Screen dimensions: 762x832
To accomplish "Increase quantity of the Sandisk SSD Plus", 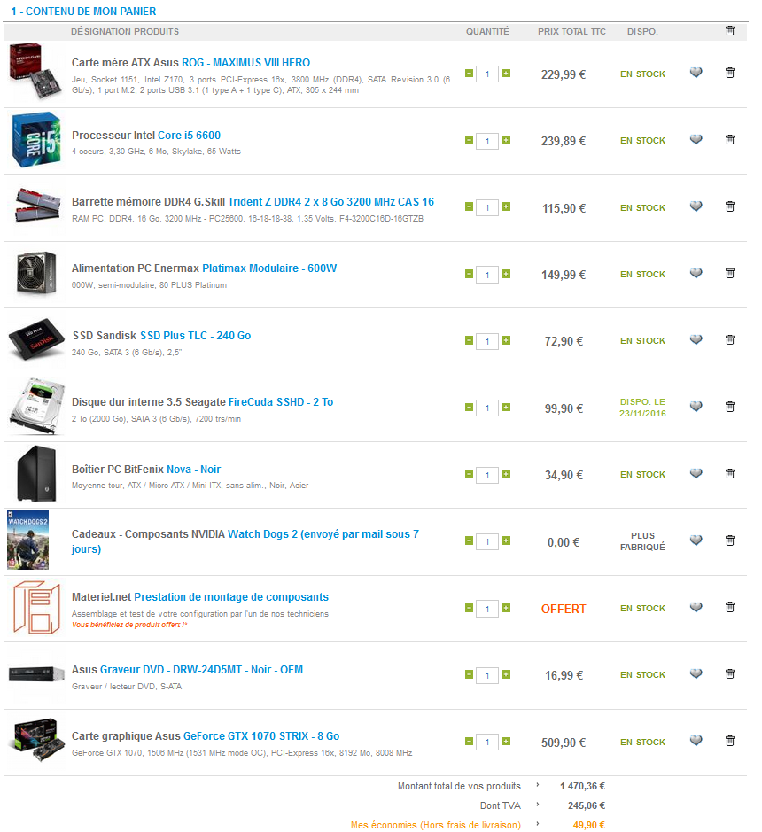I will pyautogui.click(x=506, y=340).
